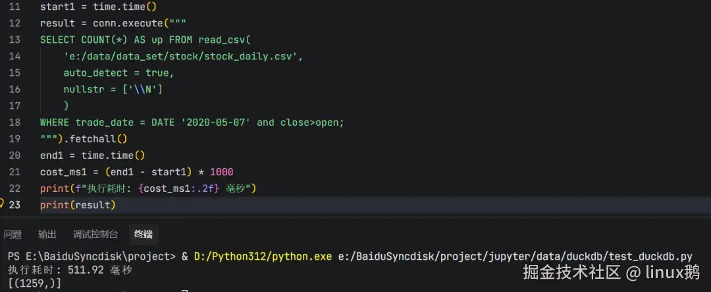Click line number 17 in gutter

point(14,106)
